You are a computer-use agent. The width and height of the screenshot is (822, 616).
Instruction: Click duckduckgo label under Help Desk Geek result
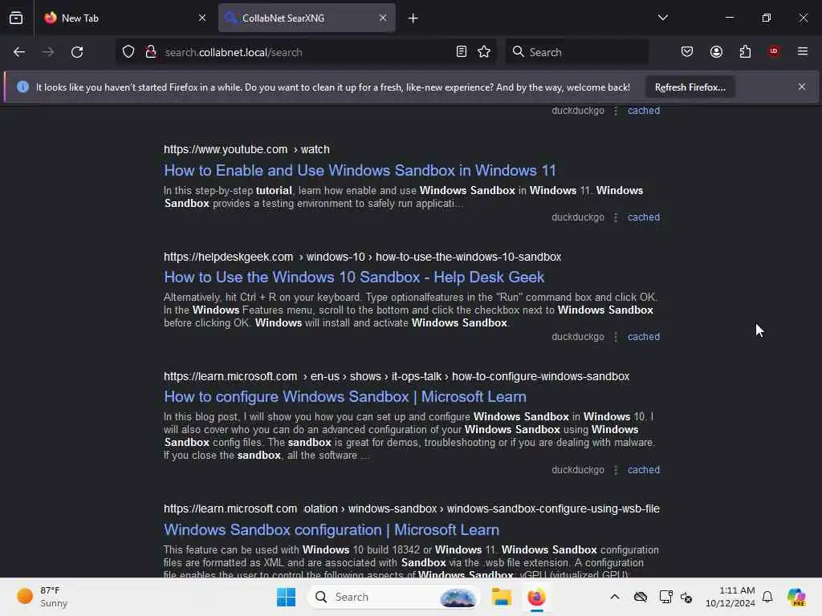(x=578, y=337)
